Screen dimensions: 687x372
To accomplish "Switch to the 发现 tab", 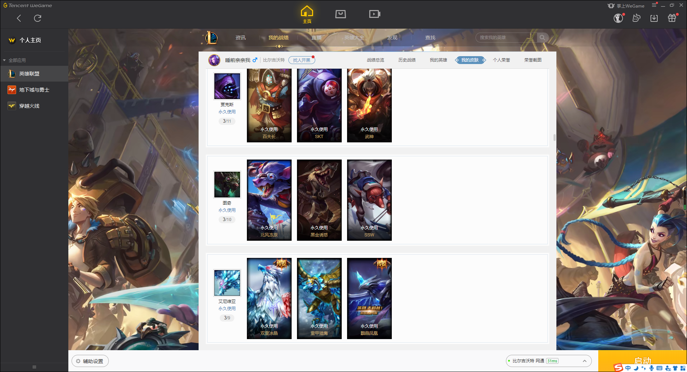I will tap(392, 38).
